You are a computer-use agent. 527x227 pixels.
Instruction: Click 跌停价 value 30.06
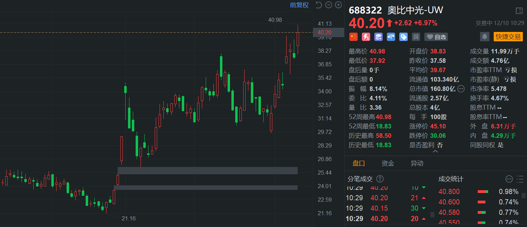pos(438,136)
